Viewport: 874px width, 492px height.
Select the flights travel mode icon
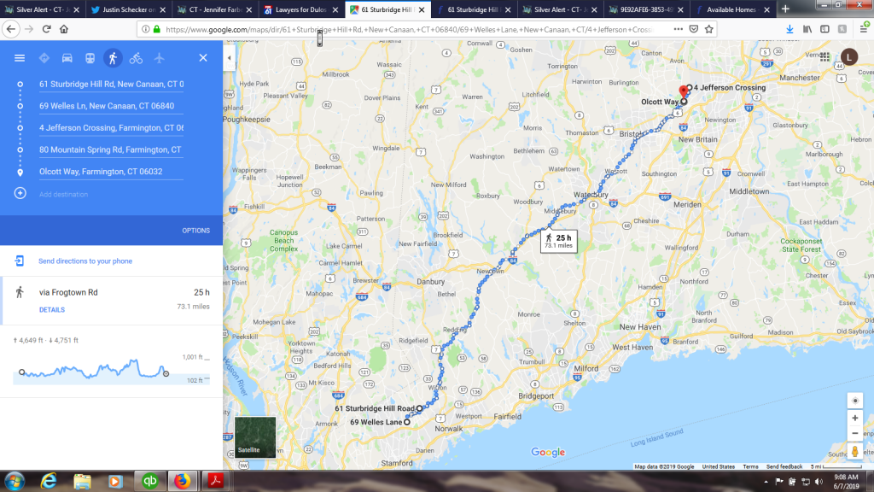coord(159,58)
